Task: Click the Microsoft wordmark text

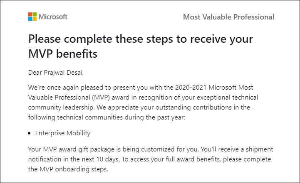Action: [x=53, y=17]
